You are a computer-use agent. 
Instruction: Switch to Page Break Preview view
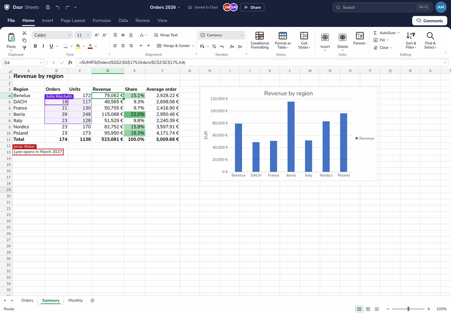[377, 309]
